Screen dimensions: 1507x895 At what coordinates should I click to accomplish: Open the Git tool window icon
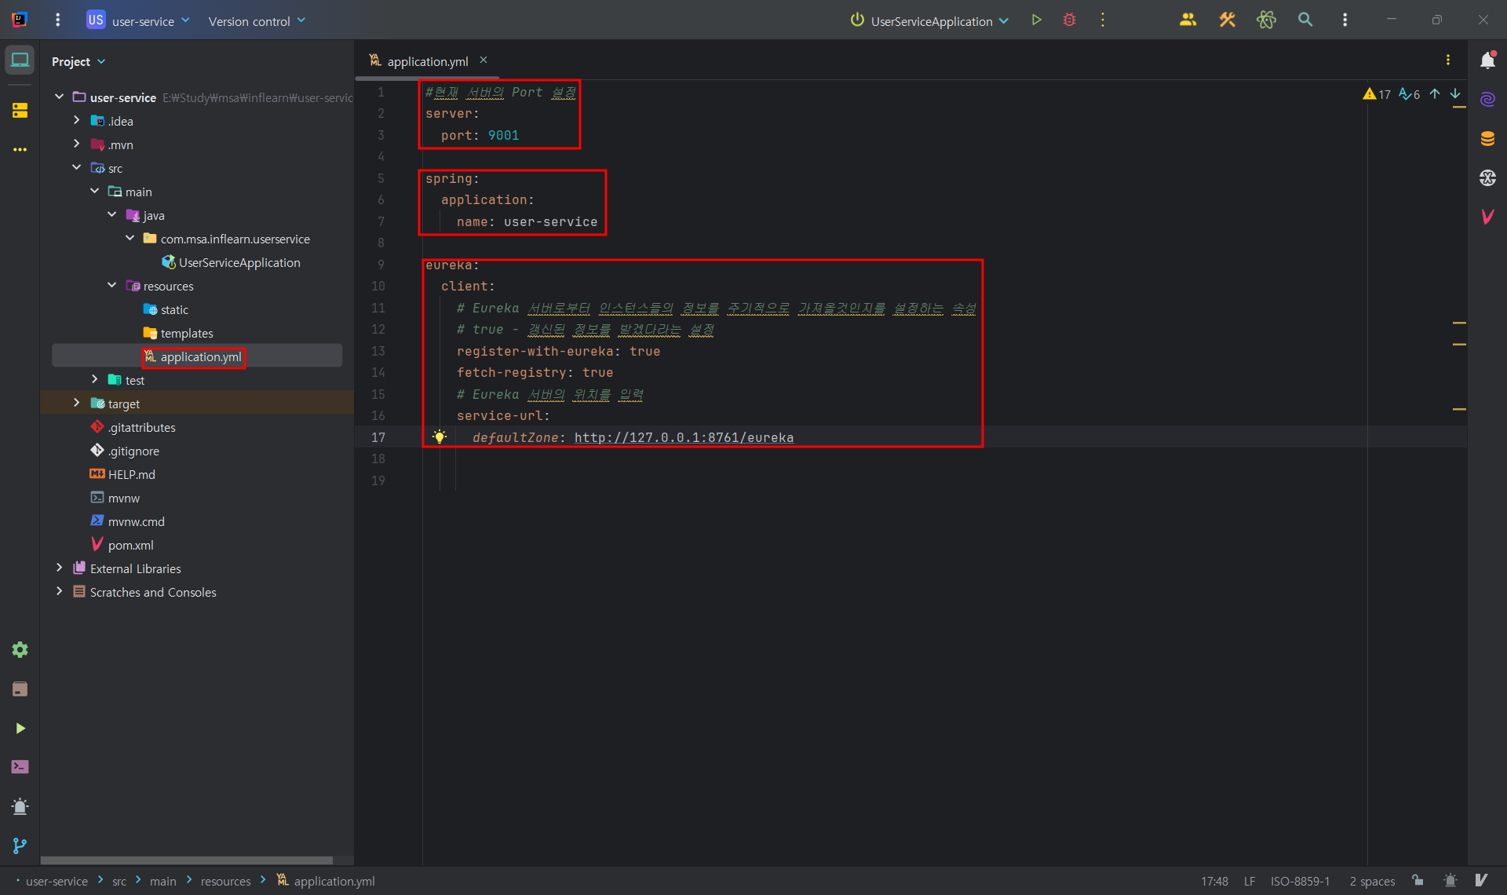20,846
